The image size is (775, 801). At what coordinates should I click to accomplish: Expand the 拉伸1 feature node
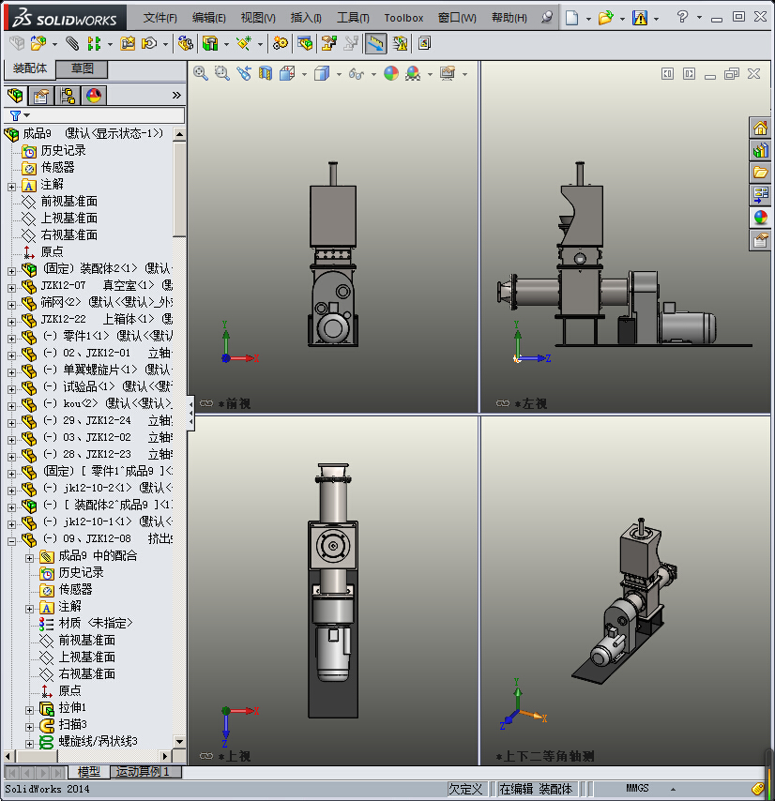coord(29,710)
